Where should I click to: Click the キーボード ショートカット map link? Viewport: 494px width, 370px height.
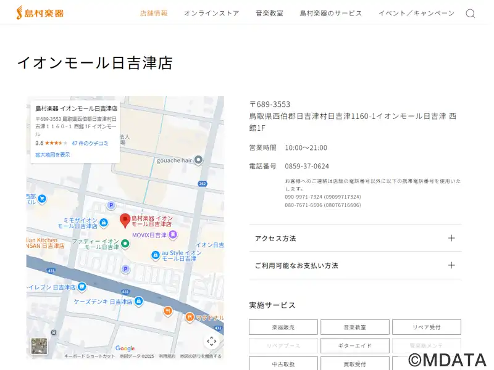tap(90, 356)
